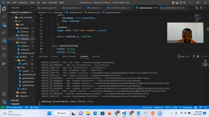Toggle the eye icon in status bar
This screenshot has width=209, height=117.
(26, 107)
